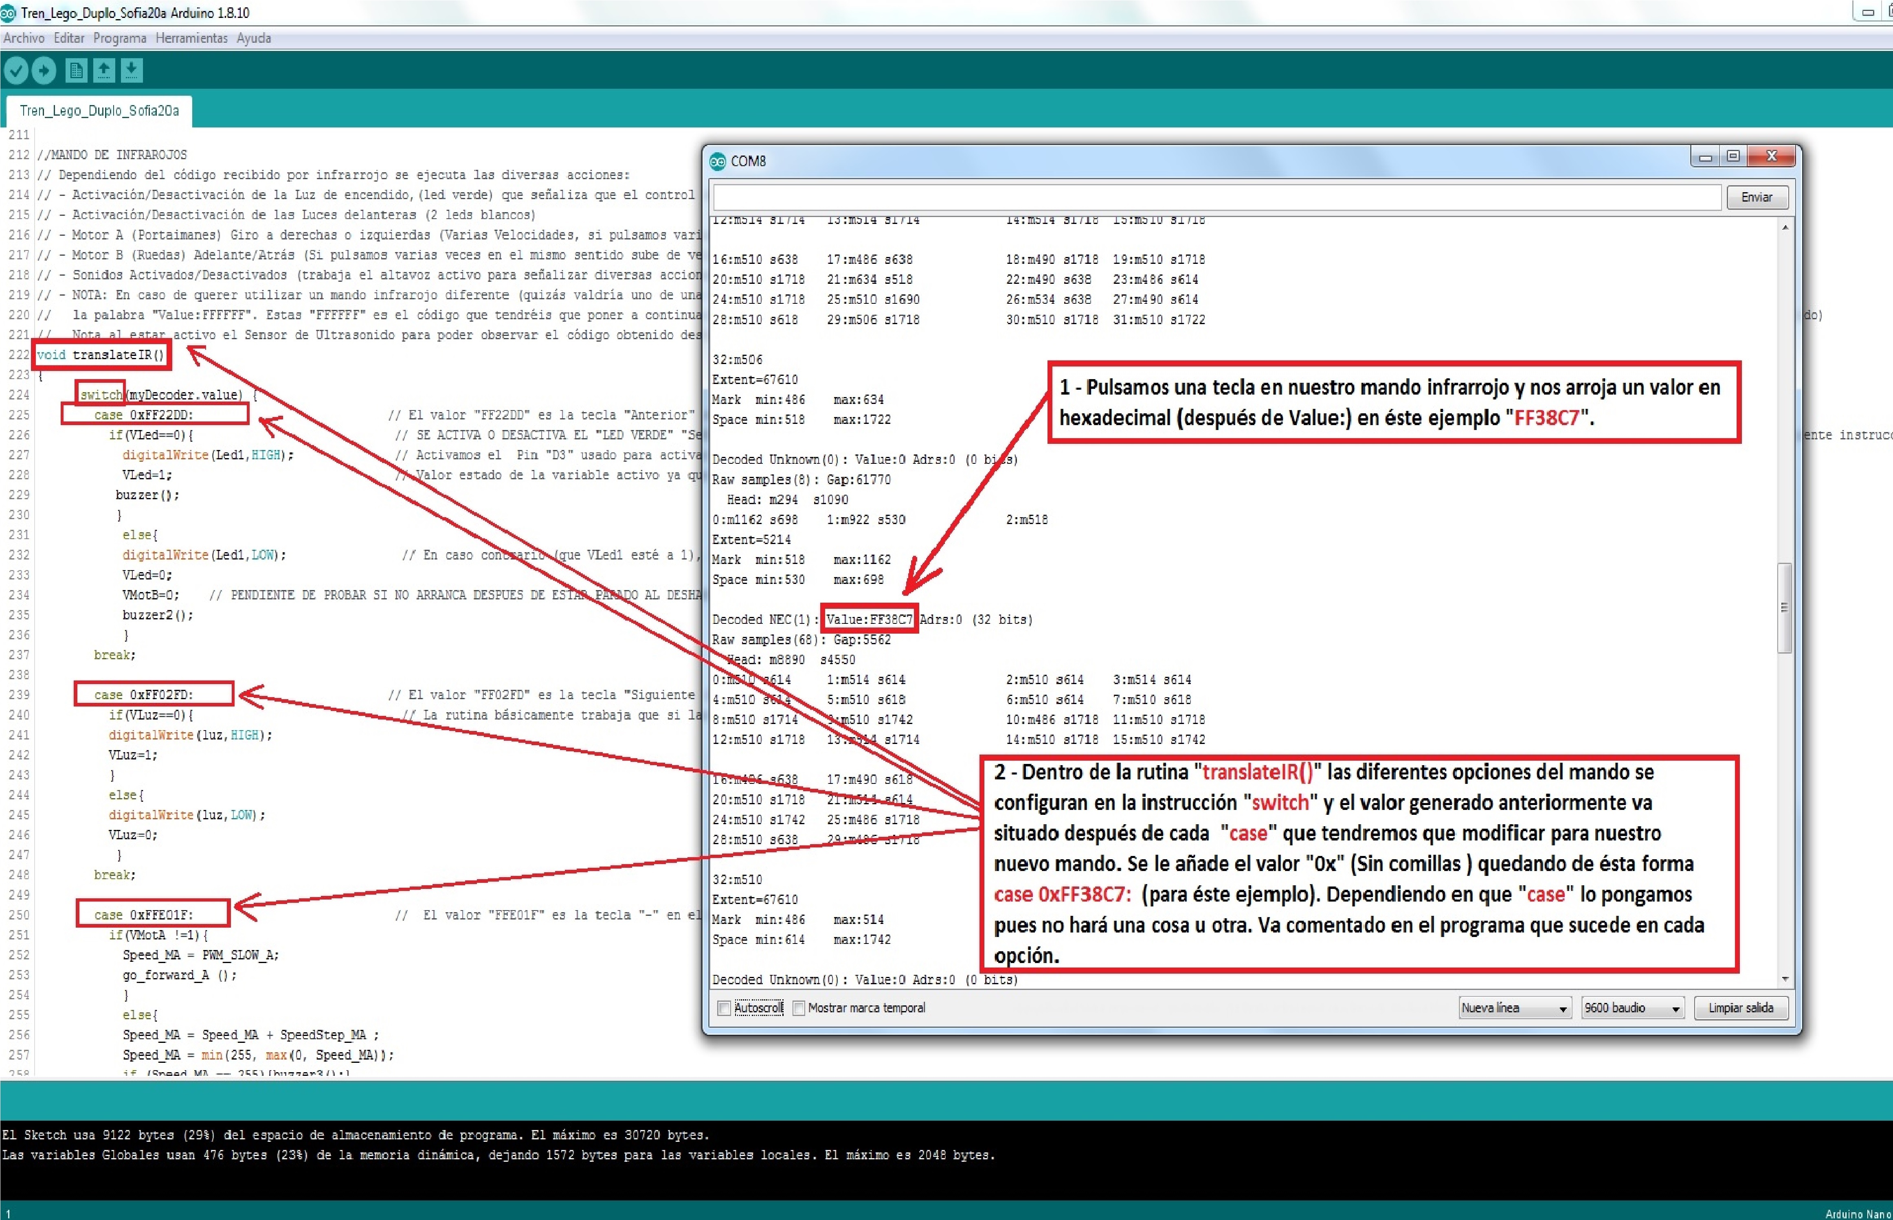Toggle the Autoscroll checkbox in COM8

tap(723, 1008)
